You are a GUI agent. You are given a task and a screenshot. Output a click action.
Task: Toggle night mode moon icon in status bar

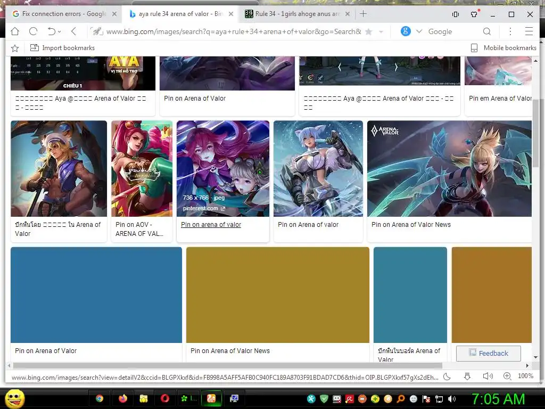click(447, 377)
